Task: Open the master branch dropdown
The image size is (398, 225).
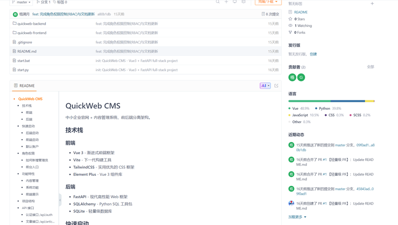Action: 22,2
